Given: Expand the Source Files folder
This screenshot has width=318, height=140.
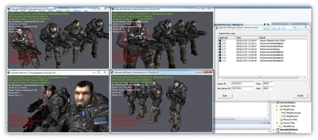Looking at the screenshot, I should pyautogui.click(x=276, y=123).
